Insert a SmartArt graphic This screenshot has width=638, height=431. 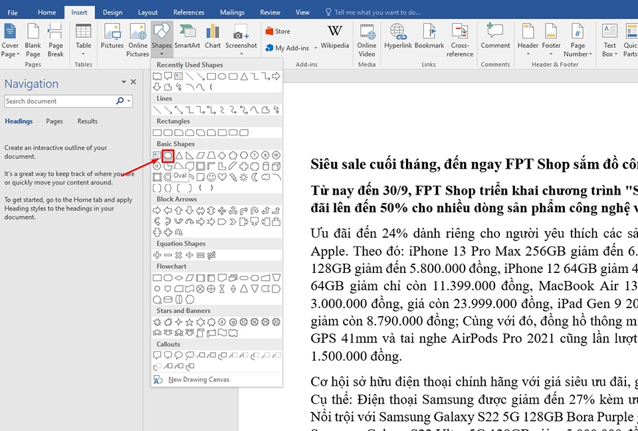[187, 37]
